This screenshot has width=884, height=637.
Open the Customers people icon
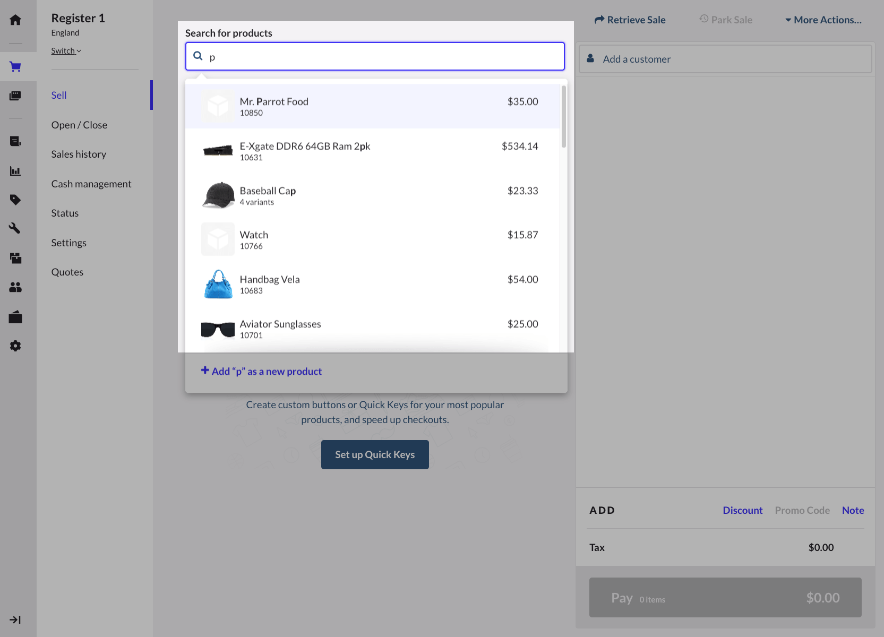tap(15, 287)
